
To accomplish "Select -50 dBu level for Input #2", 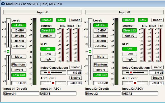I will click(x=101, y=46).
